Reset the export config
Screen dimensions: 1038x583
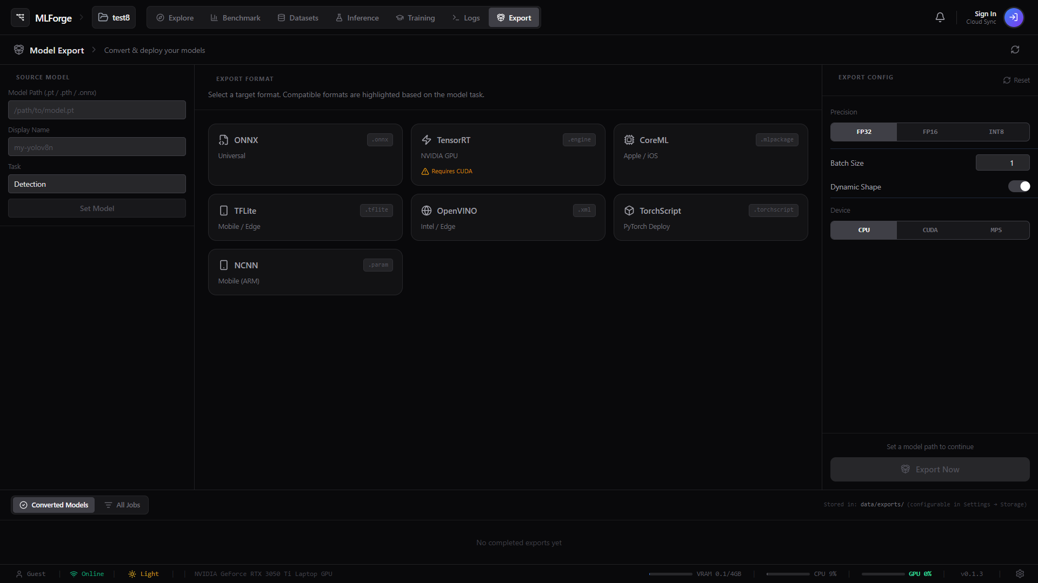pyautogui.click(x=1016, y=80)
